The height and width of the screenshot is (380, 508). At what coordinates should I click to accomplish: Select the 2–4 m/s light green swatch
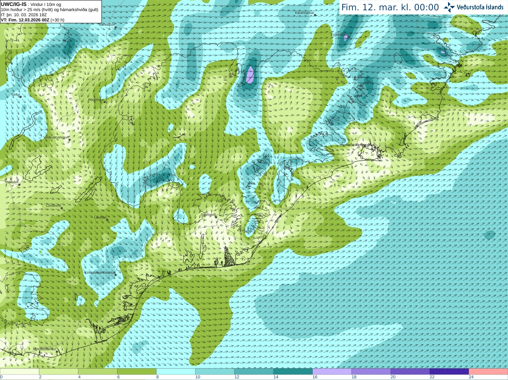point(58,372)
